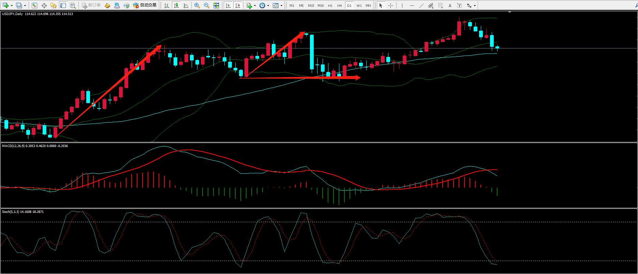Click the zoom out magnifier icon
The width and height of the screenshot is (638, 274).
coord(206,5)
